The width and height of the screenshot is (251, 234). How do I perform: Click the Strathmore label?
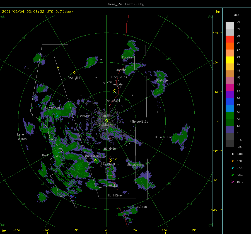[136, 165]
